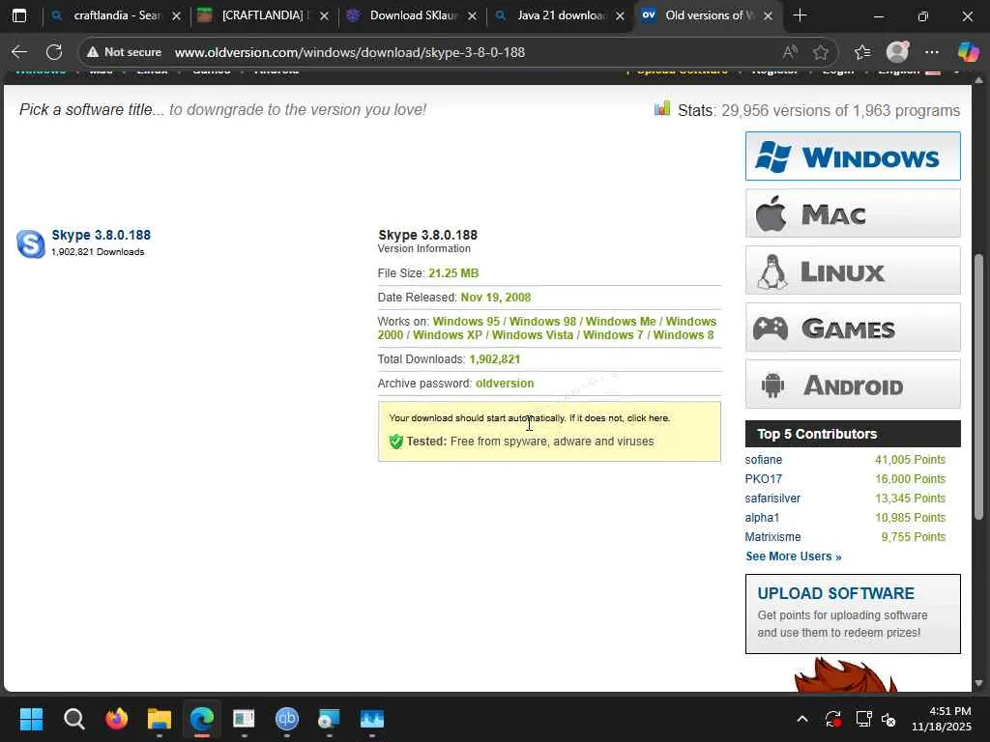Open File Explorer from the taskbar
Image resolution: width=990 pixels, height=742 pixels.
pos(160,719)
